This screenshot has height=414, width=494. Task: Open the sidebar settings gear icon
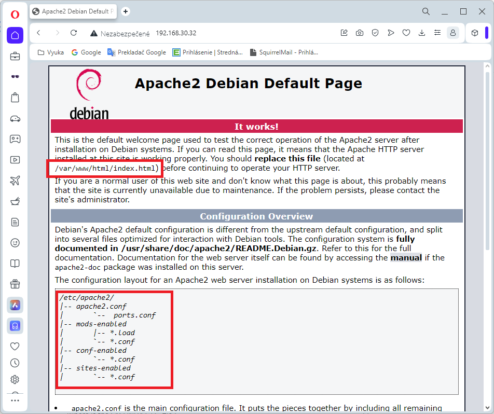point(15,379)
